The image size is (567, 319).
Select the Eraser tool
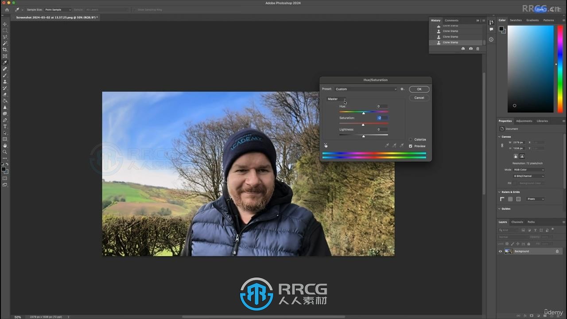(5, 94)
